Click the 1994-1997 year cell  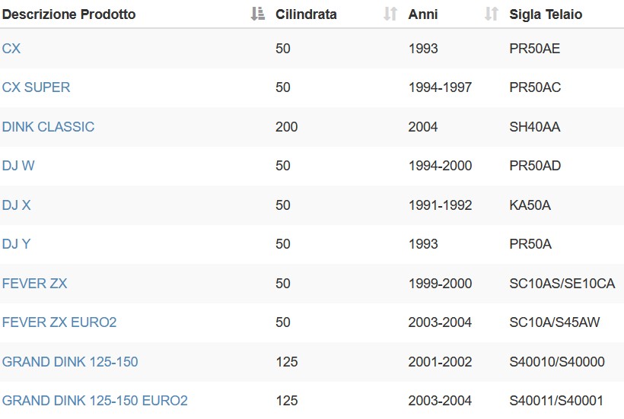coord(440,87)
